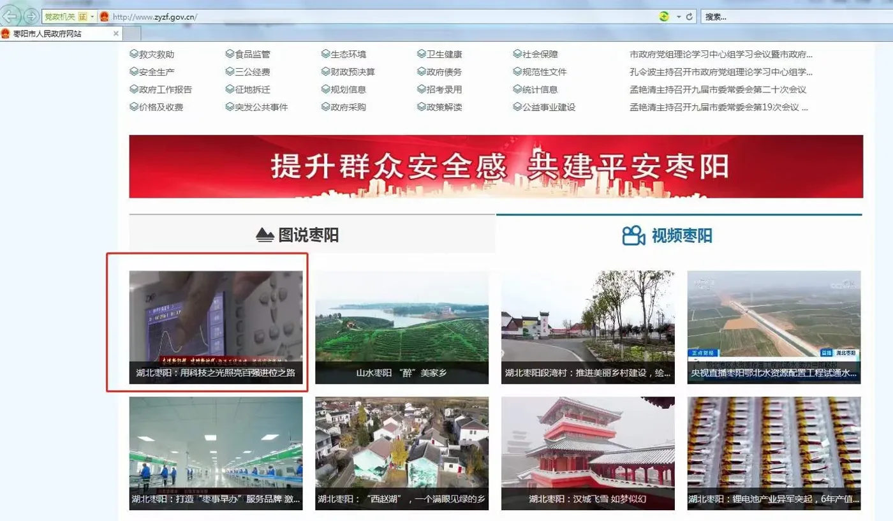Close the 枣阳市人民政府网站 tab
893x521 pixels.
[115, 33]
